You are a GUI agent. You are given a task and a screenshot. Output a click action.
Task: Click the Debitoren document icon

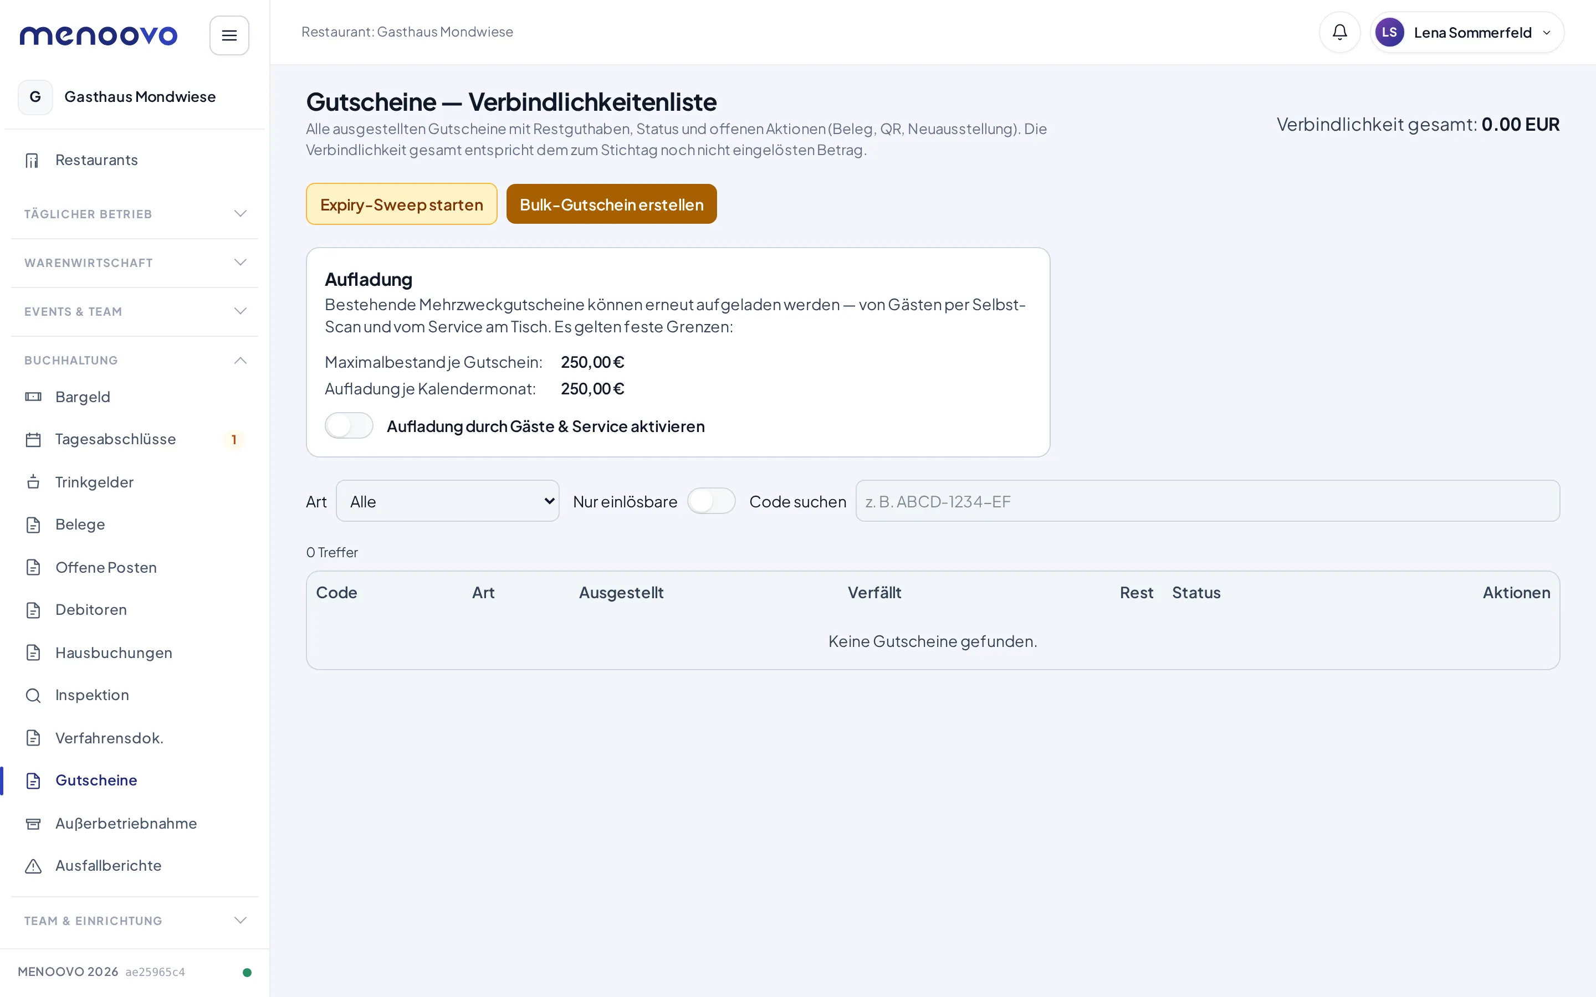[x=33, y=610]
